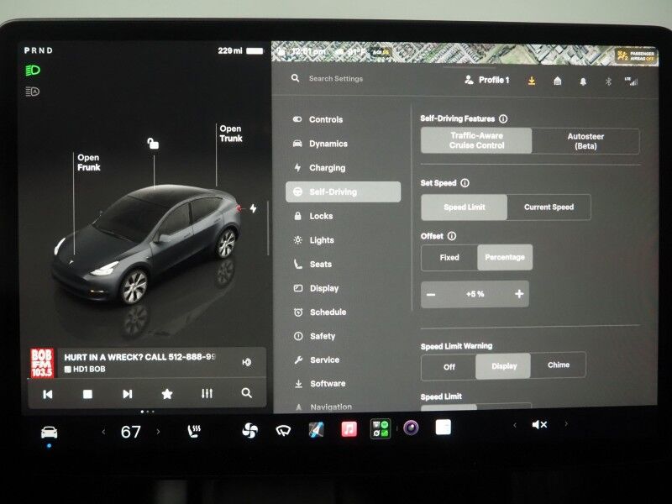Image resolution: width=672 pixels, height=504 pixels.
Task: Click the Search Settings field
Action: 335,78
